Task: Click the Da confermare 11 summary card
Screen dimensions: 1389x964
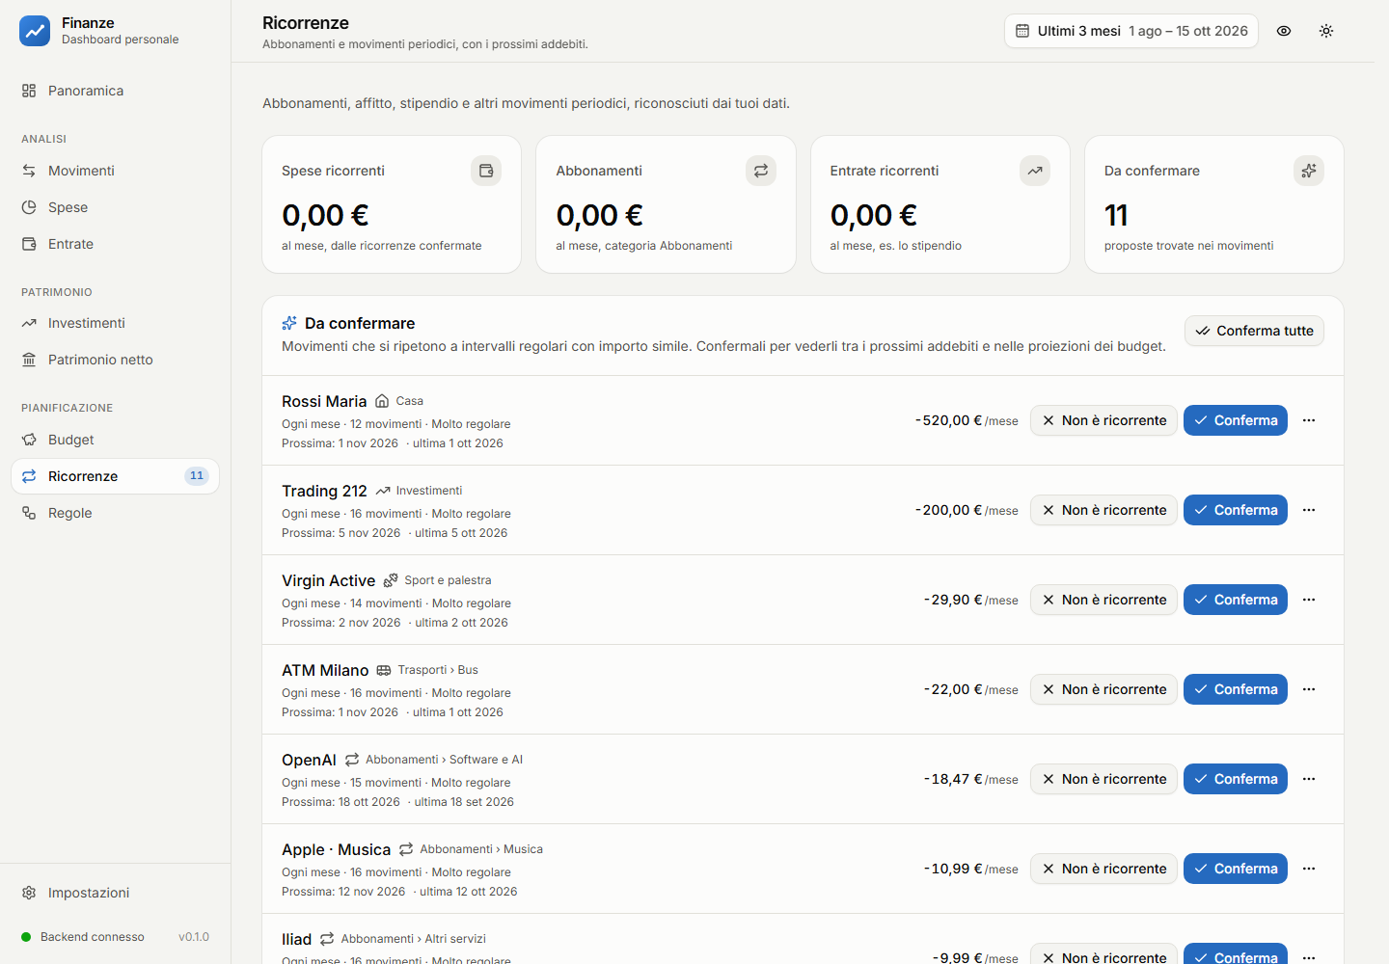Action: (x=1214, y=204)
